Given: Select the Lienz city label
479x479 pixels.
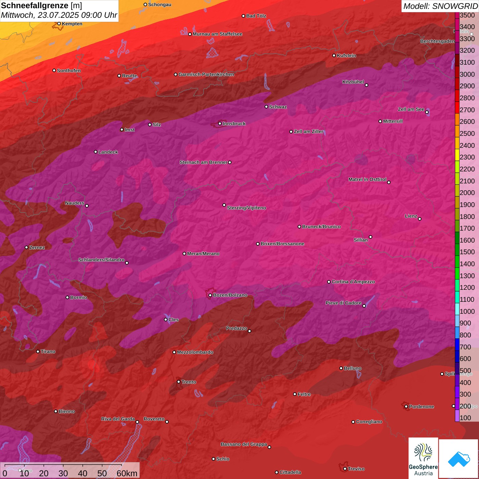Looking at the screenshot, I should [x=411, y=216].
